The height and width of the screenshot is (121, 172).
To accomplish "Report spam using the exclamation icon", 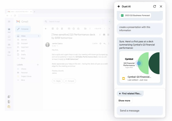I will (57, 29).
